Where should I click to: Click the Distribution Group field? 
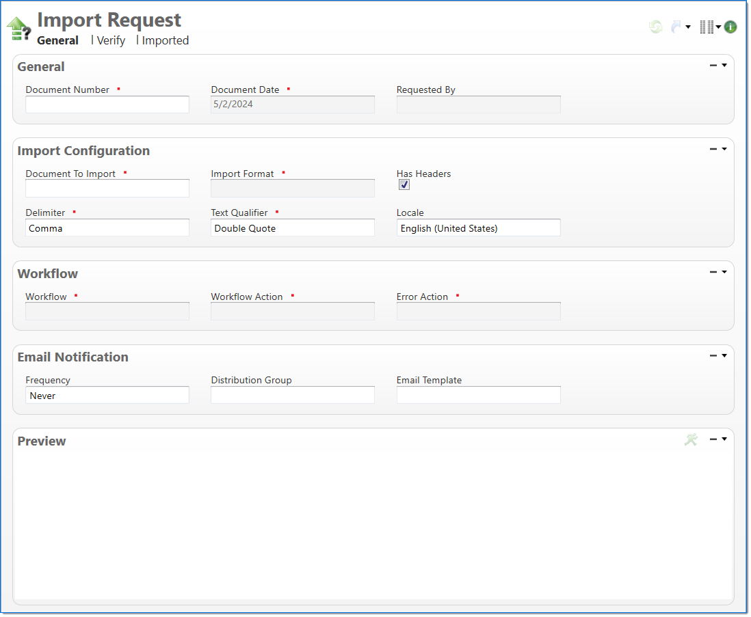tap(293, 396)
